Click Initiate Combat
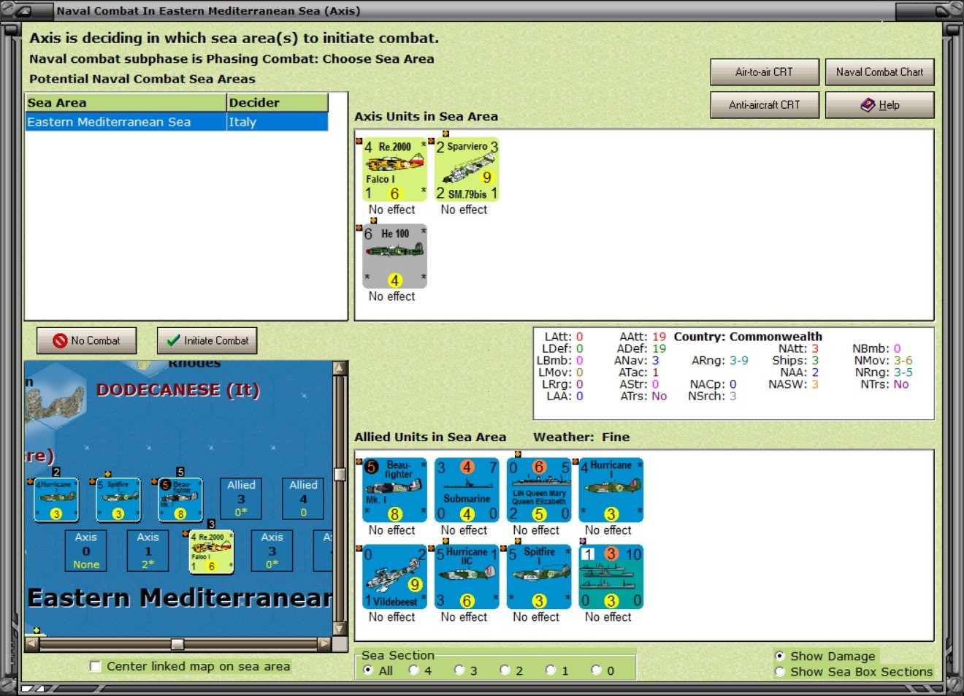This screenshot has height=696, width=964. [x=207, y=340]
